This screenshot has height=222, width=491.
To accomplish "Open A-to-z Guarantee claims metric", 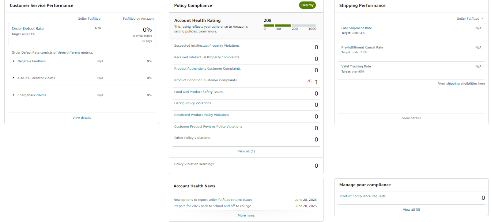I will pos(36,78).
